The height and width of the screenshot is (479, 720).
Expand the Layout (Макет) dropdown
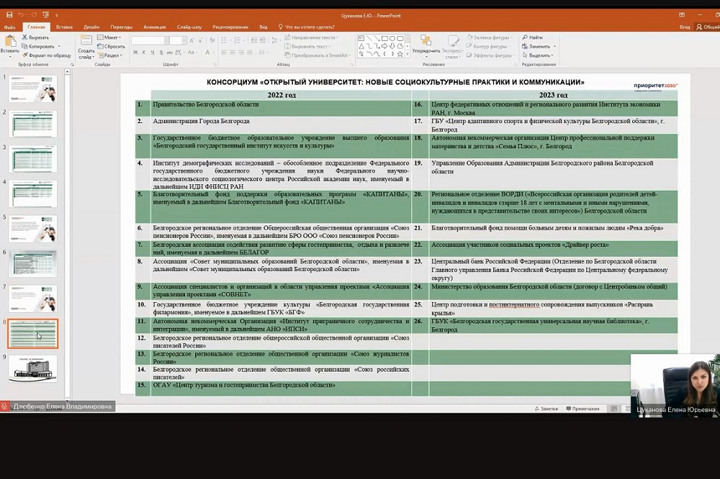(112, 37)
